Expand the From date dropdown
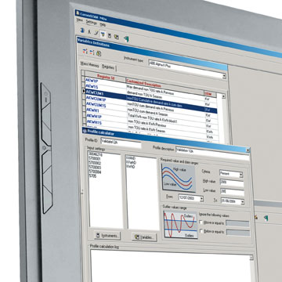Viewport: 282px width, 282px height. coord(201,199)
